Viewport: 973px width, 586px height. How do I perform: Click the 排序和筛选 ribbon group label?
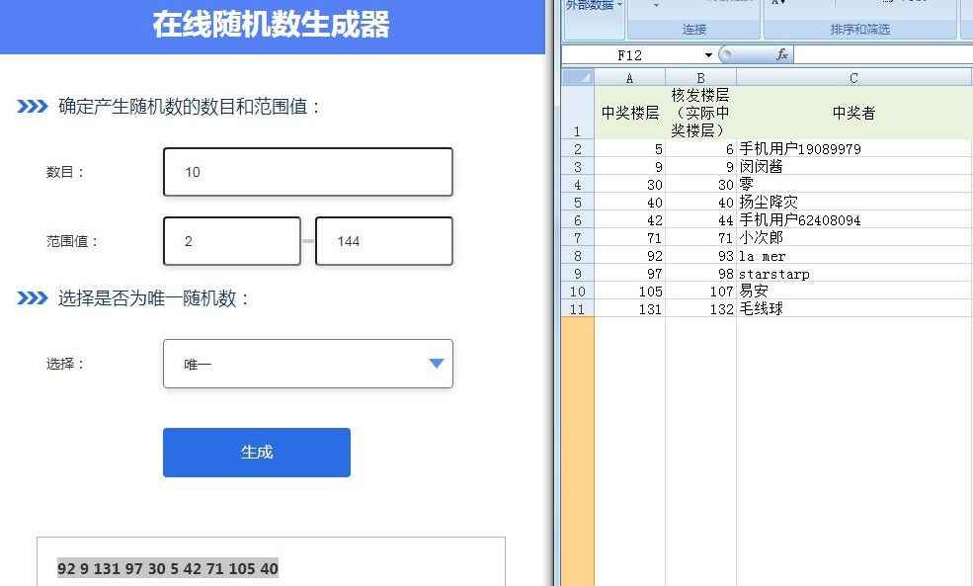coord(860,30)
